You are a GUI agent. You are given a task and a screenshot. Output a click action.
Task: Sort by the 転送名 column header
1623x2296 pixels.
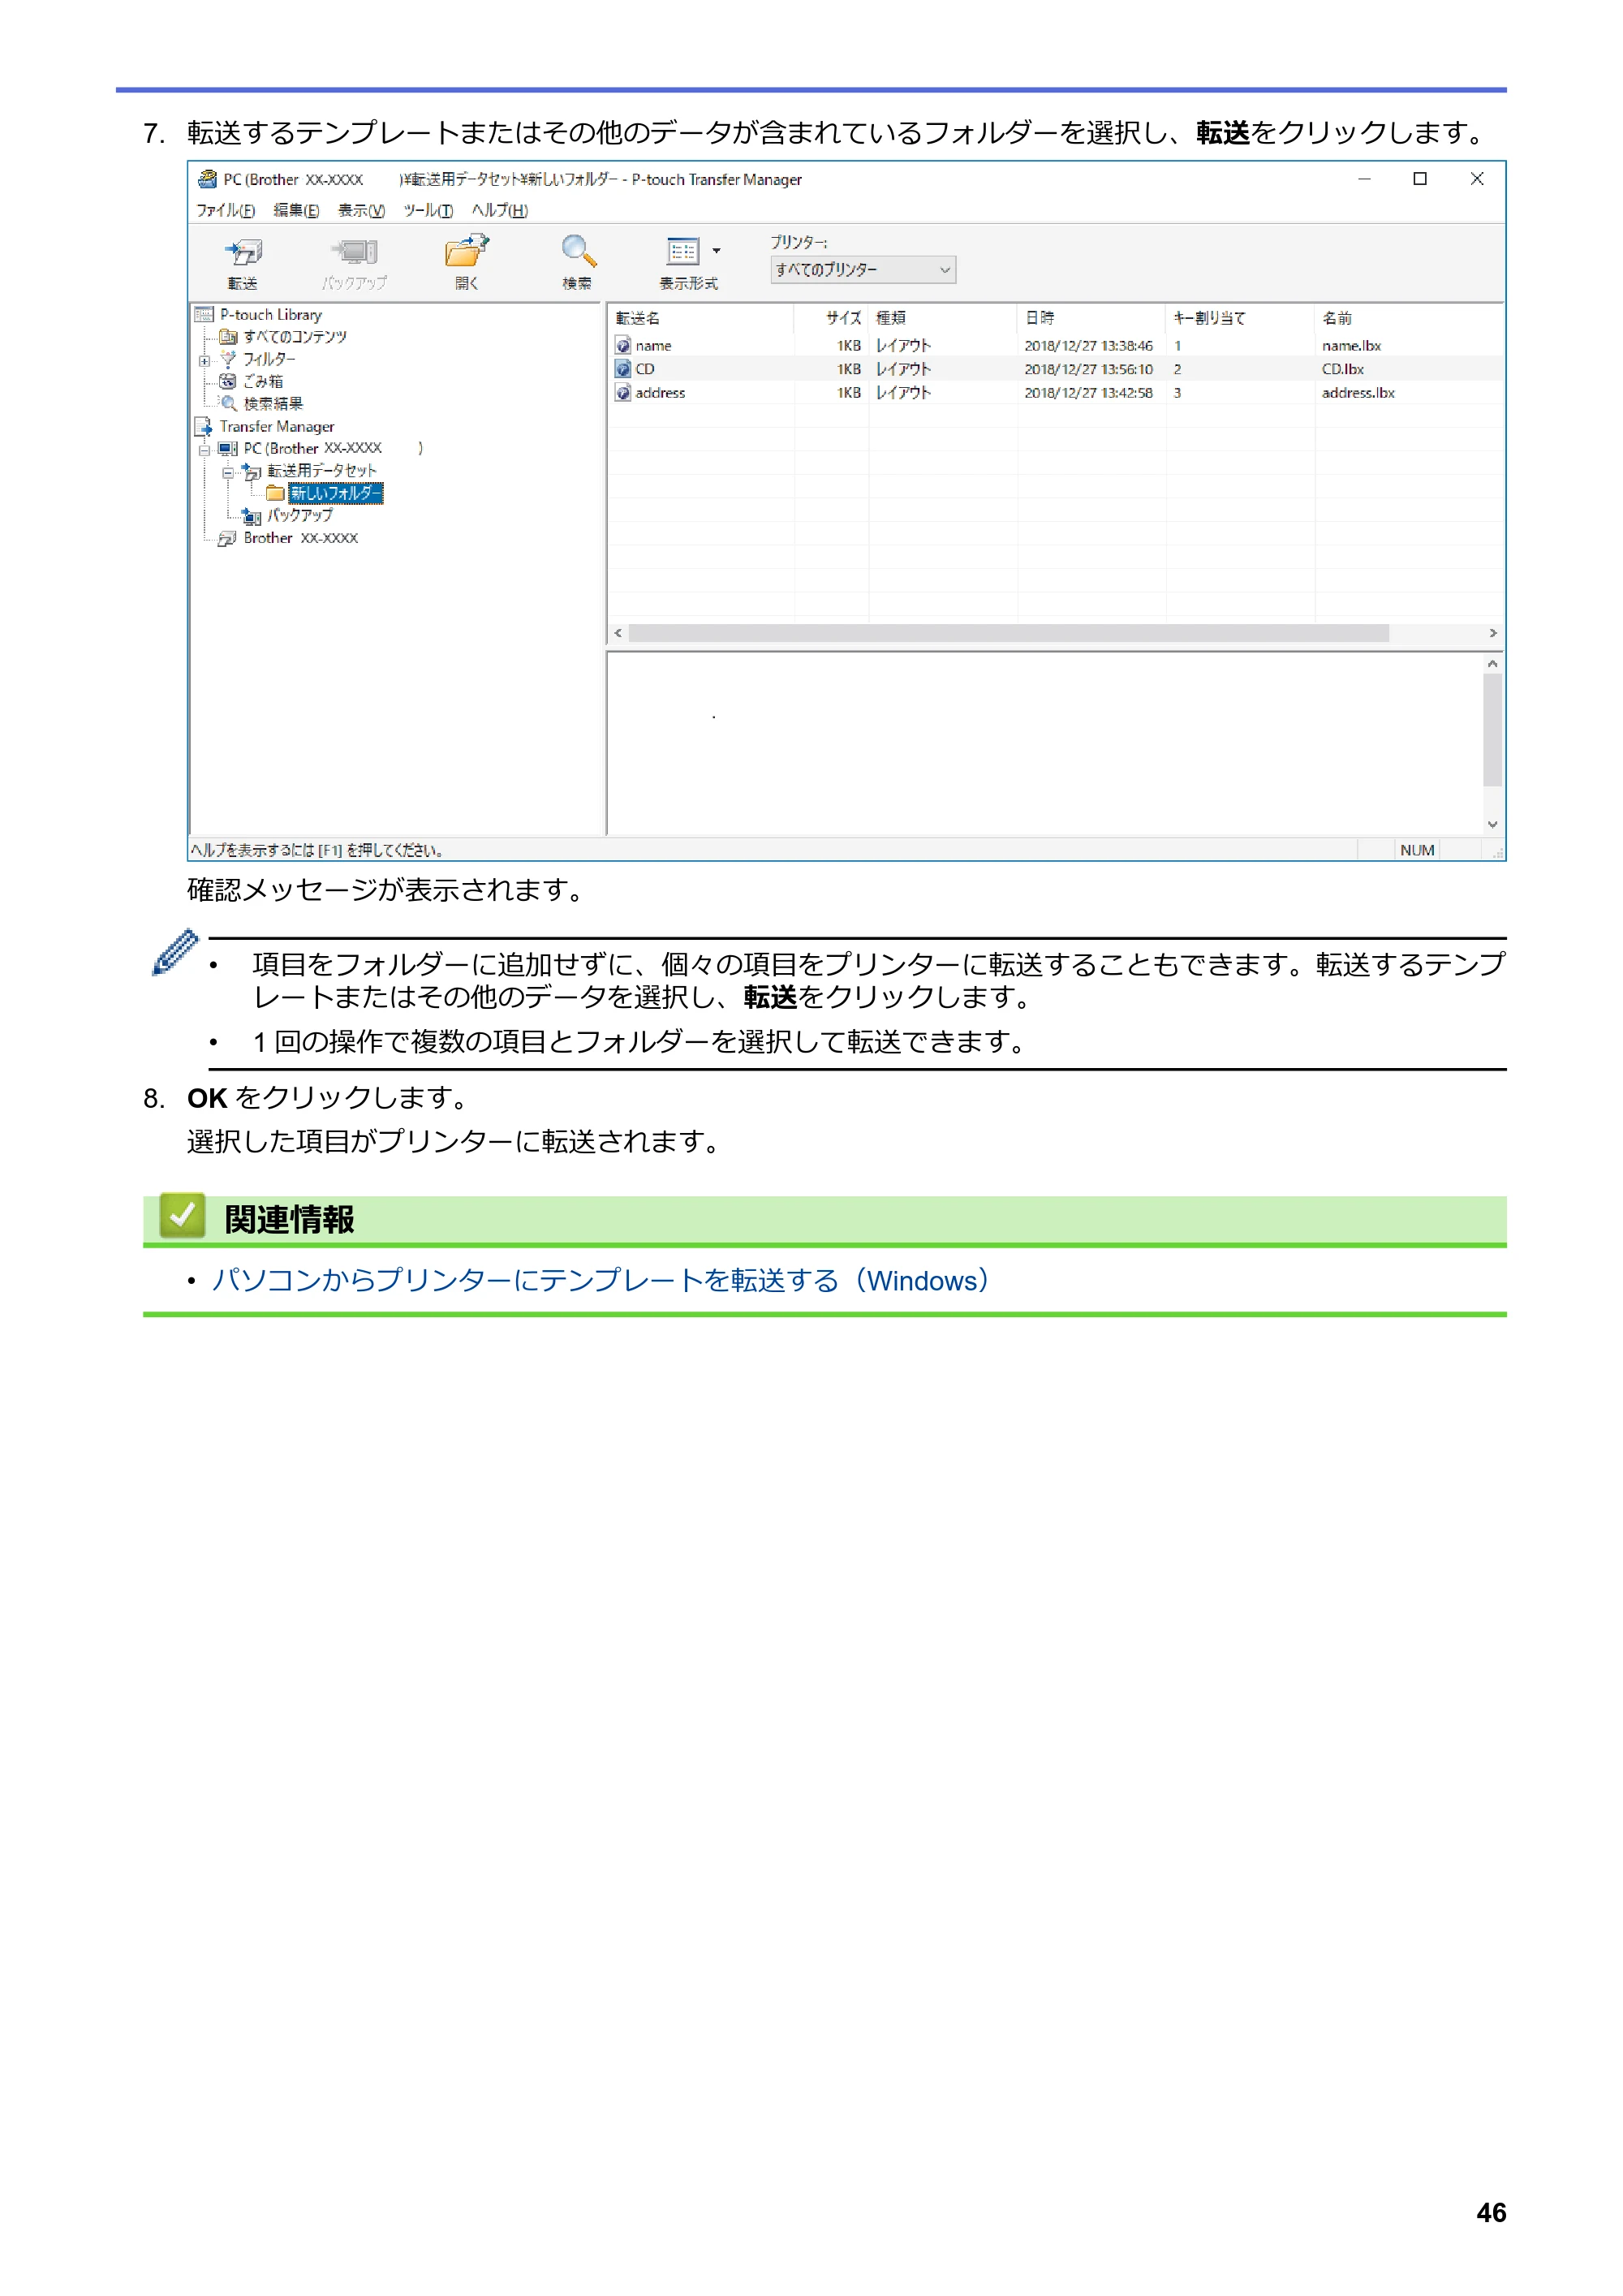coord(700,318)
